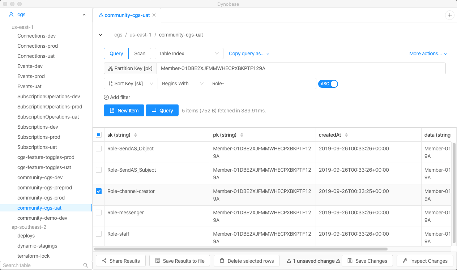Open Connections-prod table
Viewport: 457px width, 270px height.
(x=38, y=46)
